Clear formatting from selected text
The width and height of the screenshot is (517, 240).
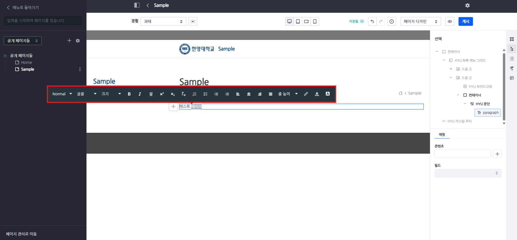183,94
